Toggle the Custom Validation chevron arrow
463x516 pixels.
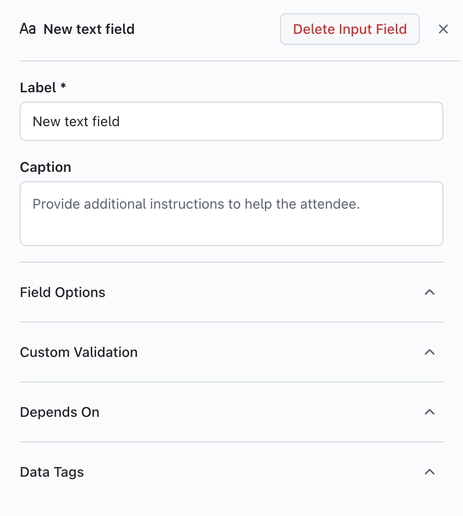(x=430, y=353)
